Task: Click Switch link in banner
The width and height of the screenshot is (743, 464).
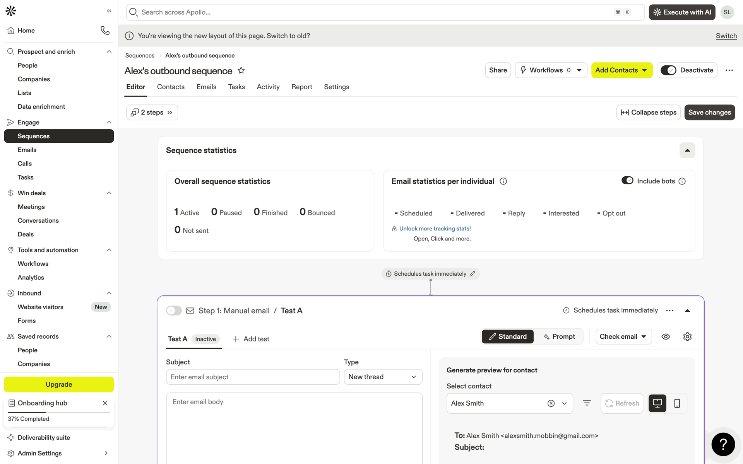Action: click(726, 36)
